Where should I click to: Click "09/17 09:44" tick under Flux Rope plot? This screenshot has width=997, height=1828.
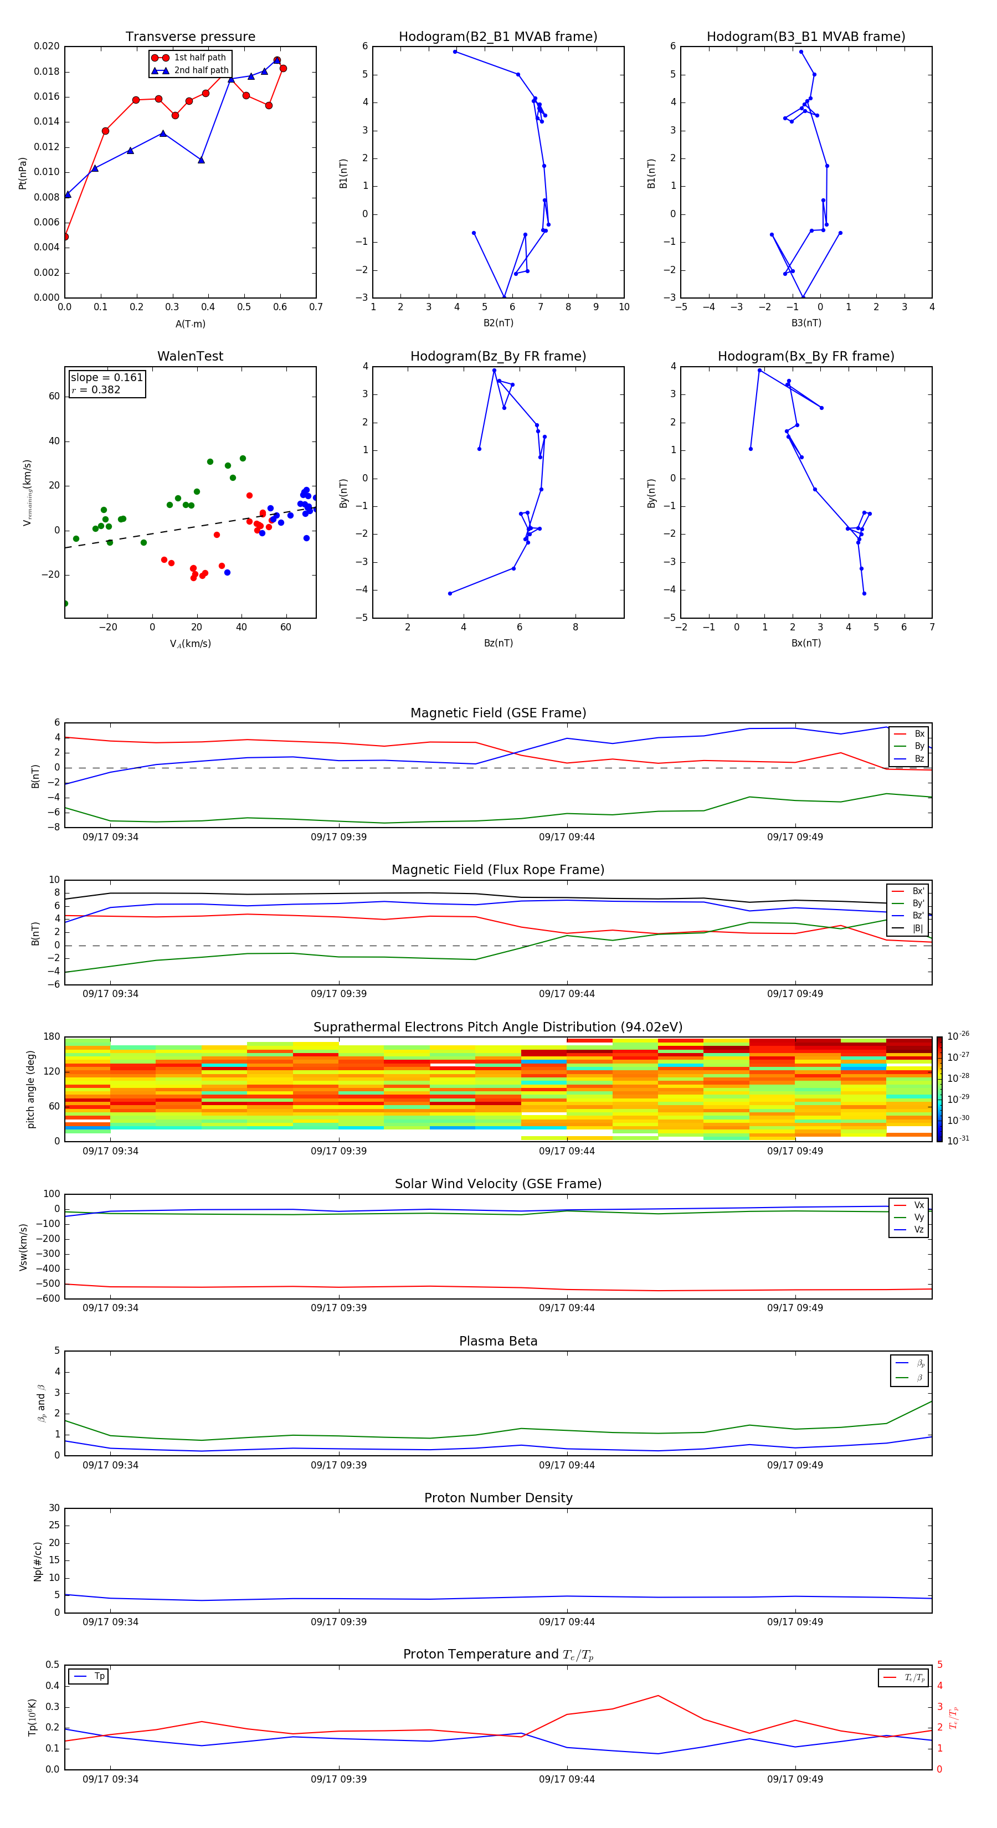566,994
